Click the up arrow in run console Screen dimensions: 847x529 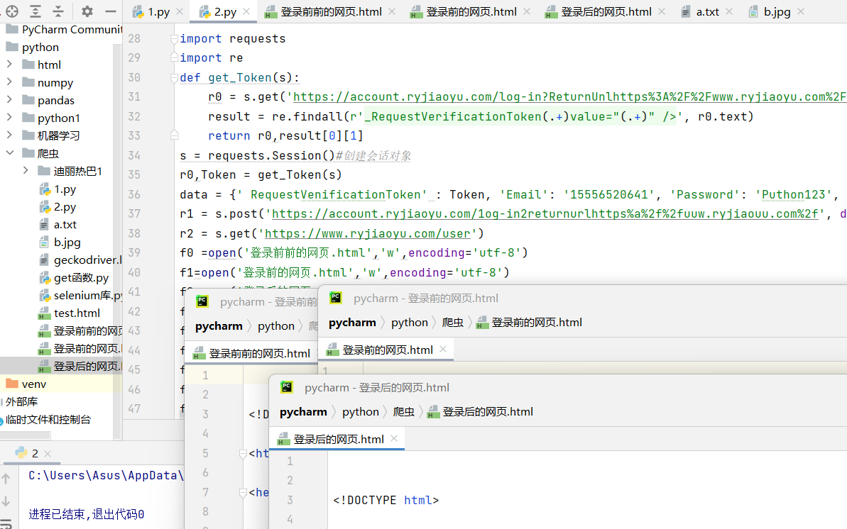point(7,479)
